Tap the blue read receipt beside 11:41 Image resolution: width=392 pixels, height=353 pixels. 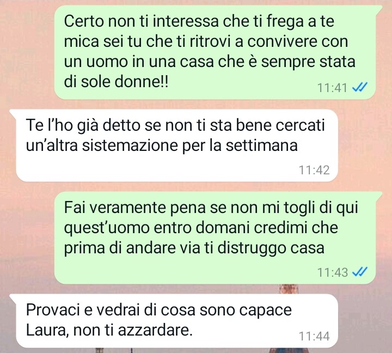point(360,88)
